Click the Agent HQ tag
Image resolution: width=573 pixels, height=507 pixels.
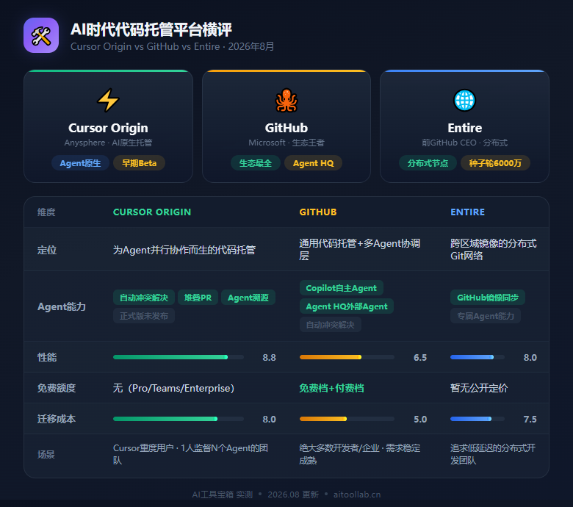click(x=313, y=163)
